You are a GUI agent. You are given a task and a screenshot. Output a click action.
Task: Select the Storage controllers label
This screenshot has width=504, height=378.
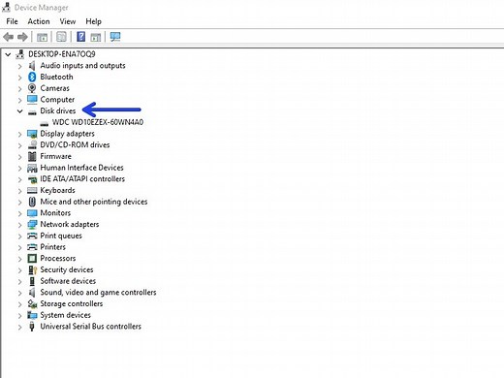click(72, 303)
